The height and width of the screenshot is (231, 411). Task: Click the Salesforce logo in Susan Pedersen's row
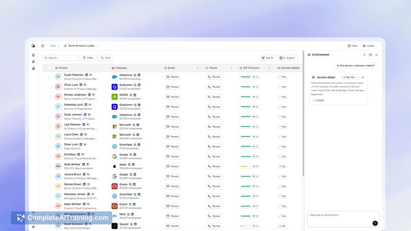pos(115,77)
